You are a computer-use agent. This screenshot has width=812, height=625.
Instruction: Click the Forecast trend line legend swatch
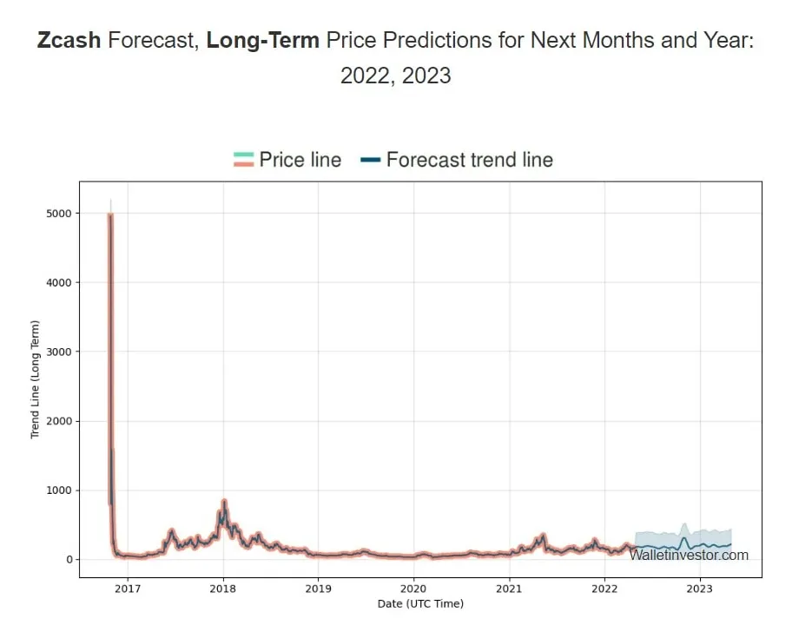pyautogui.click(x=370, y=160)
